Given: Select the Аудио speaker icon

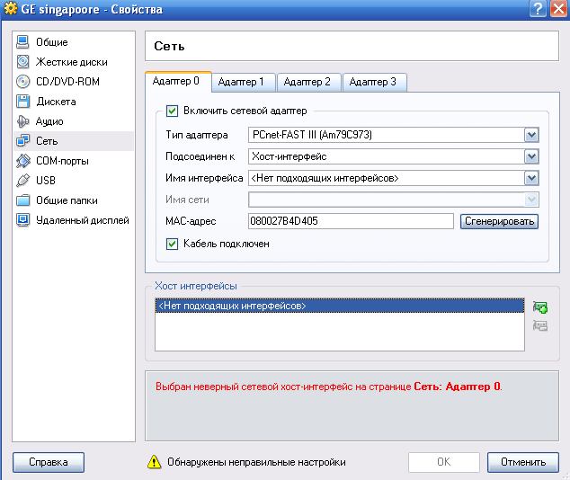Looking at the screenshot, I should (24, 121).
